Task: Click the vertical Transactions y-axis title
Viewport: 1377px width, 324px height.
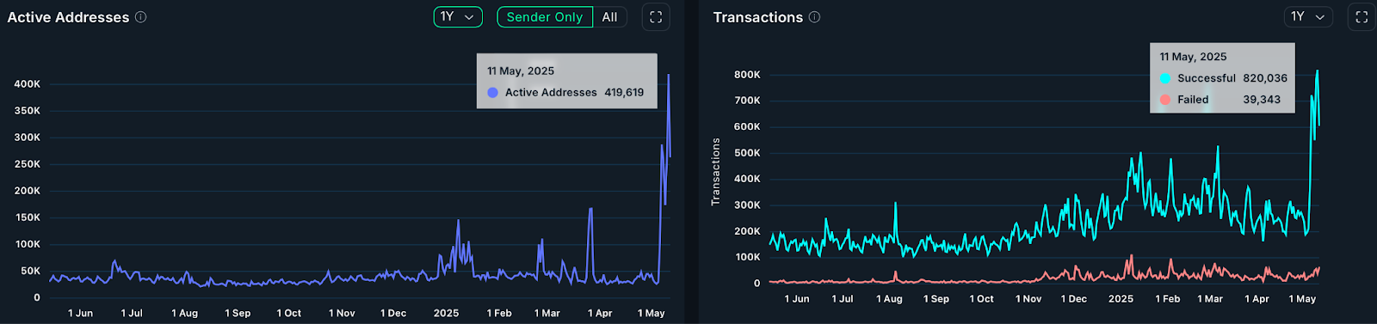Action: (715, 172)
